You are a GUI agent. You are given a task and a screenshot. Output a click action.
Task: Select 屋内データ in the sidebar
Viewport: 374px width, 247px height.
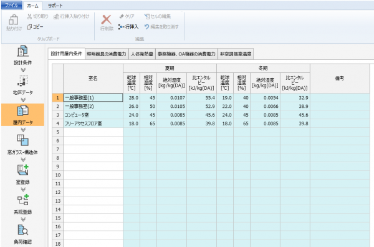coord(22,115)
